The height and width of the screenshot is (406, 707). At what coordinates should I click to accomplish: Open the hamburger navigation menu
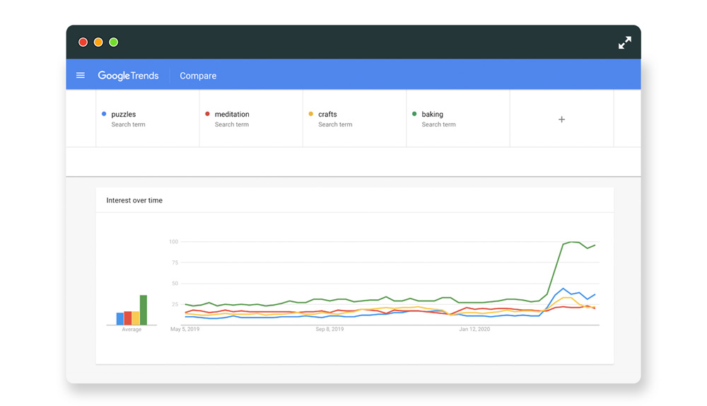[x=81, y=76]
